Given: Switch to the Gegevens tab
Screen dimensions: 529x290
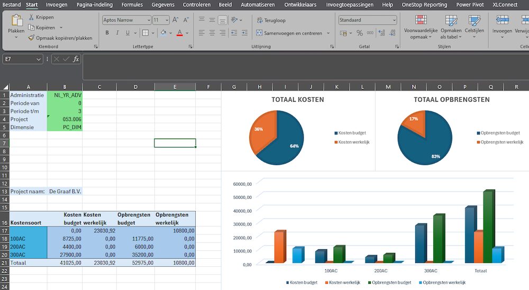Looking at the screenshot, I should coord(163,4).
